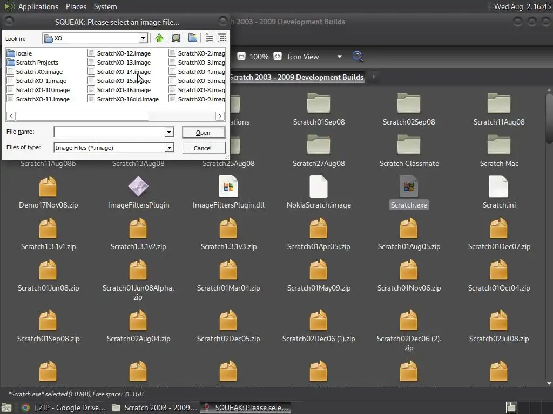Select Scratch02Dec06 (2).zip archive

pyautogui.click(x=409, y=330)
